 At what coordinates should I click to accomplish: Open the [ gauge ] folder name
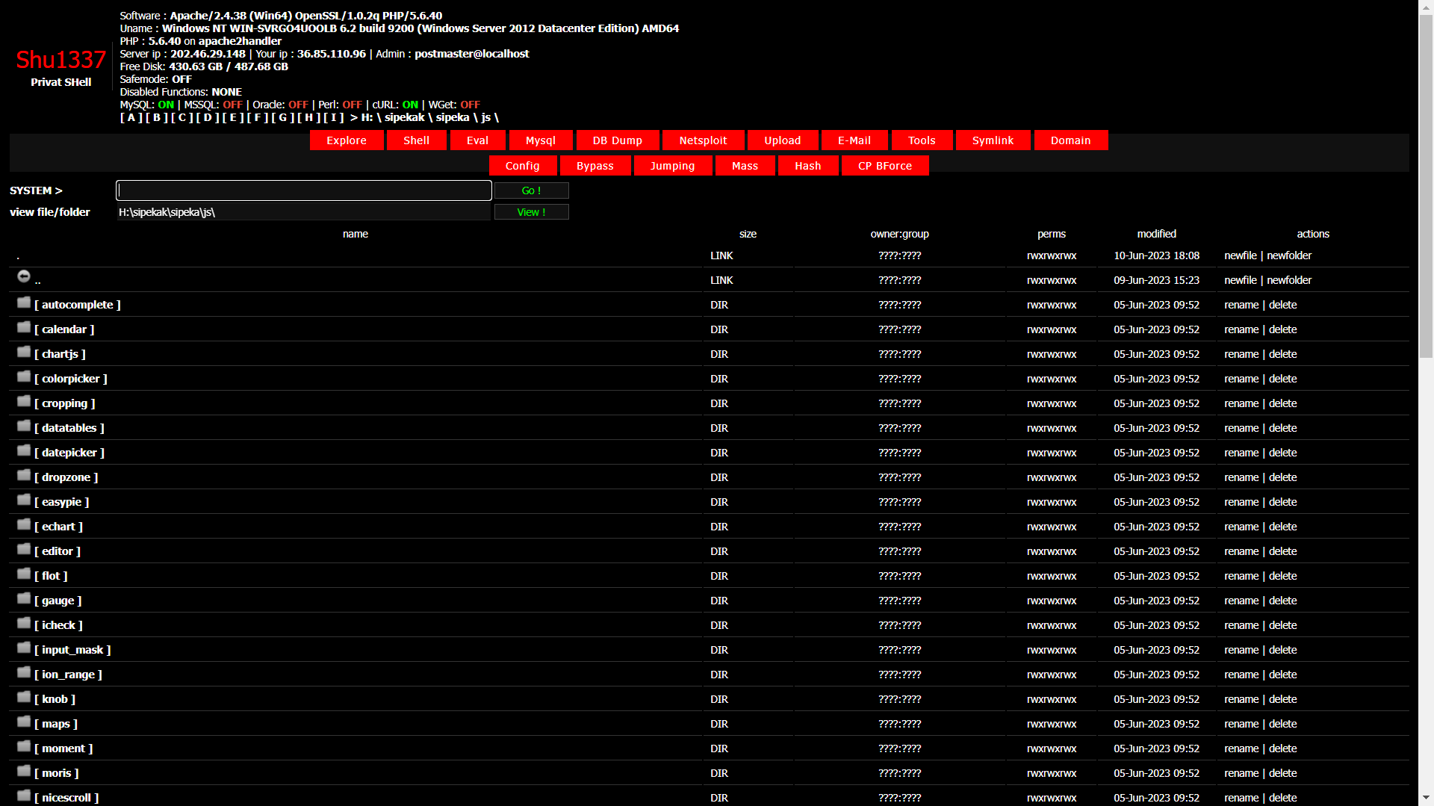(58, 601)
